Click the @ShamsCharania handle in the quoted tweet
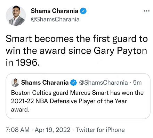153x138 pixels. click(x=103, y=83)
